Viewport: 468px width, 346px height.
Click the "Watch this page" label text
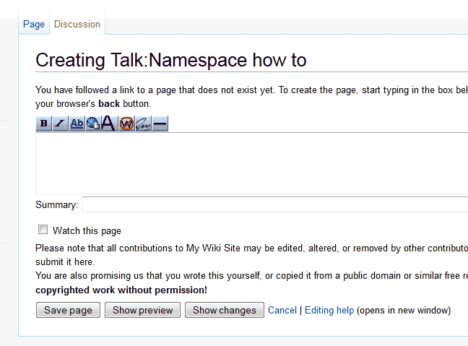87,231
